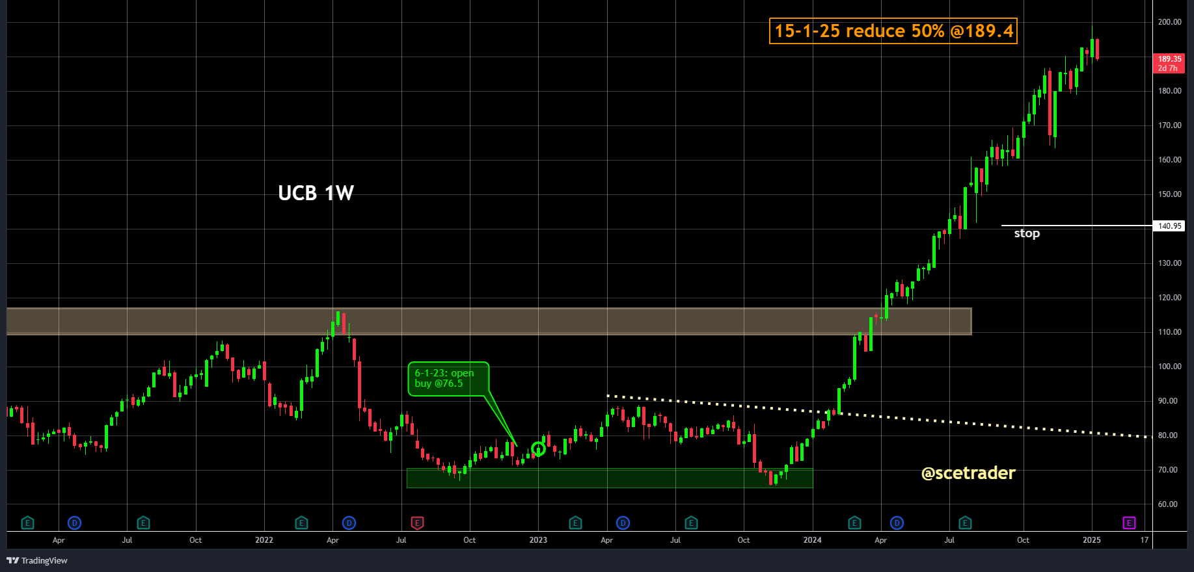Select the green circle entry marker
Viewport: 1194px width, 572px height.
pyautogui.click(x=538, y=448)
